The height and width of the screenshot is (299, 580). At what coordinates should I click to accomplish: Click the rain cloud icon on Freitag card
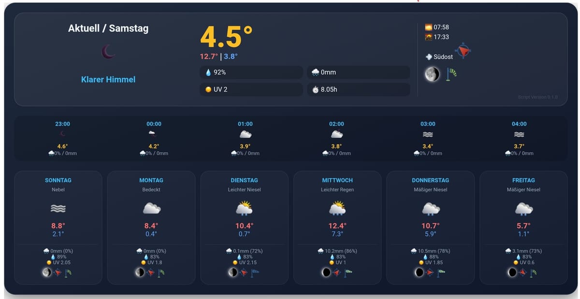pos(523,209)
